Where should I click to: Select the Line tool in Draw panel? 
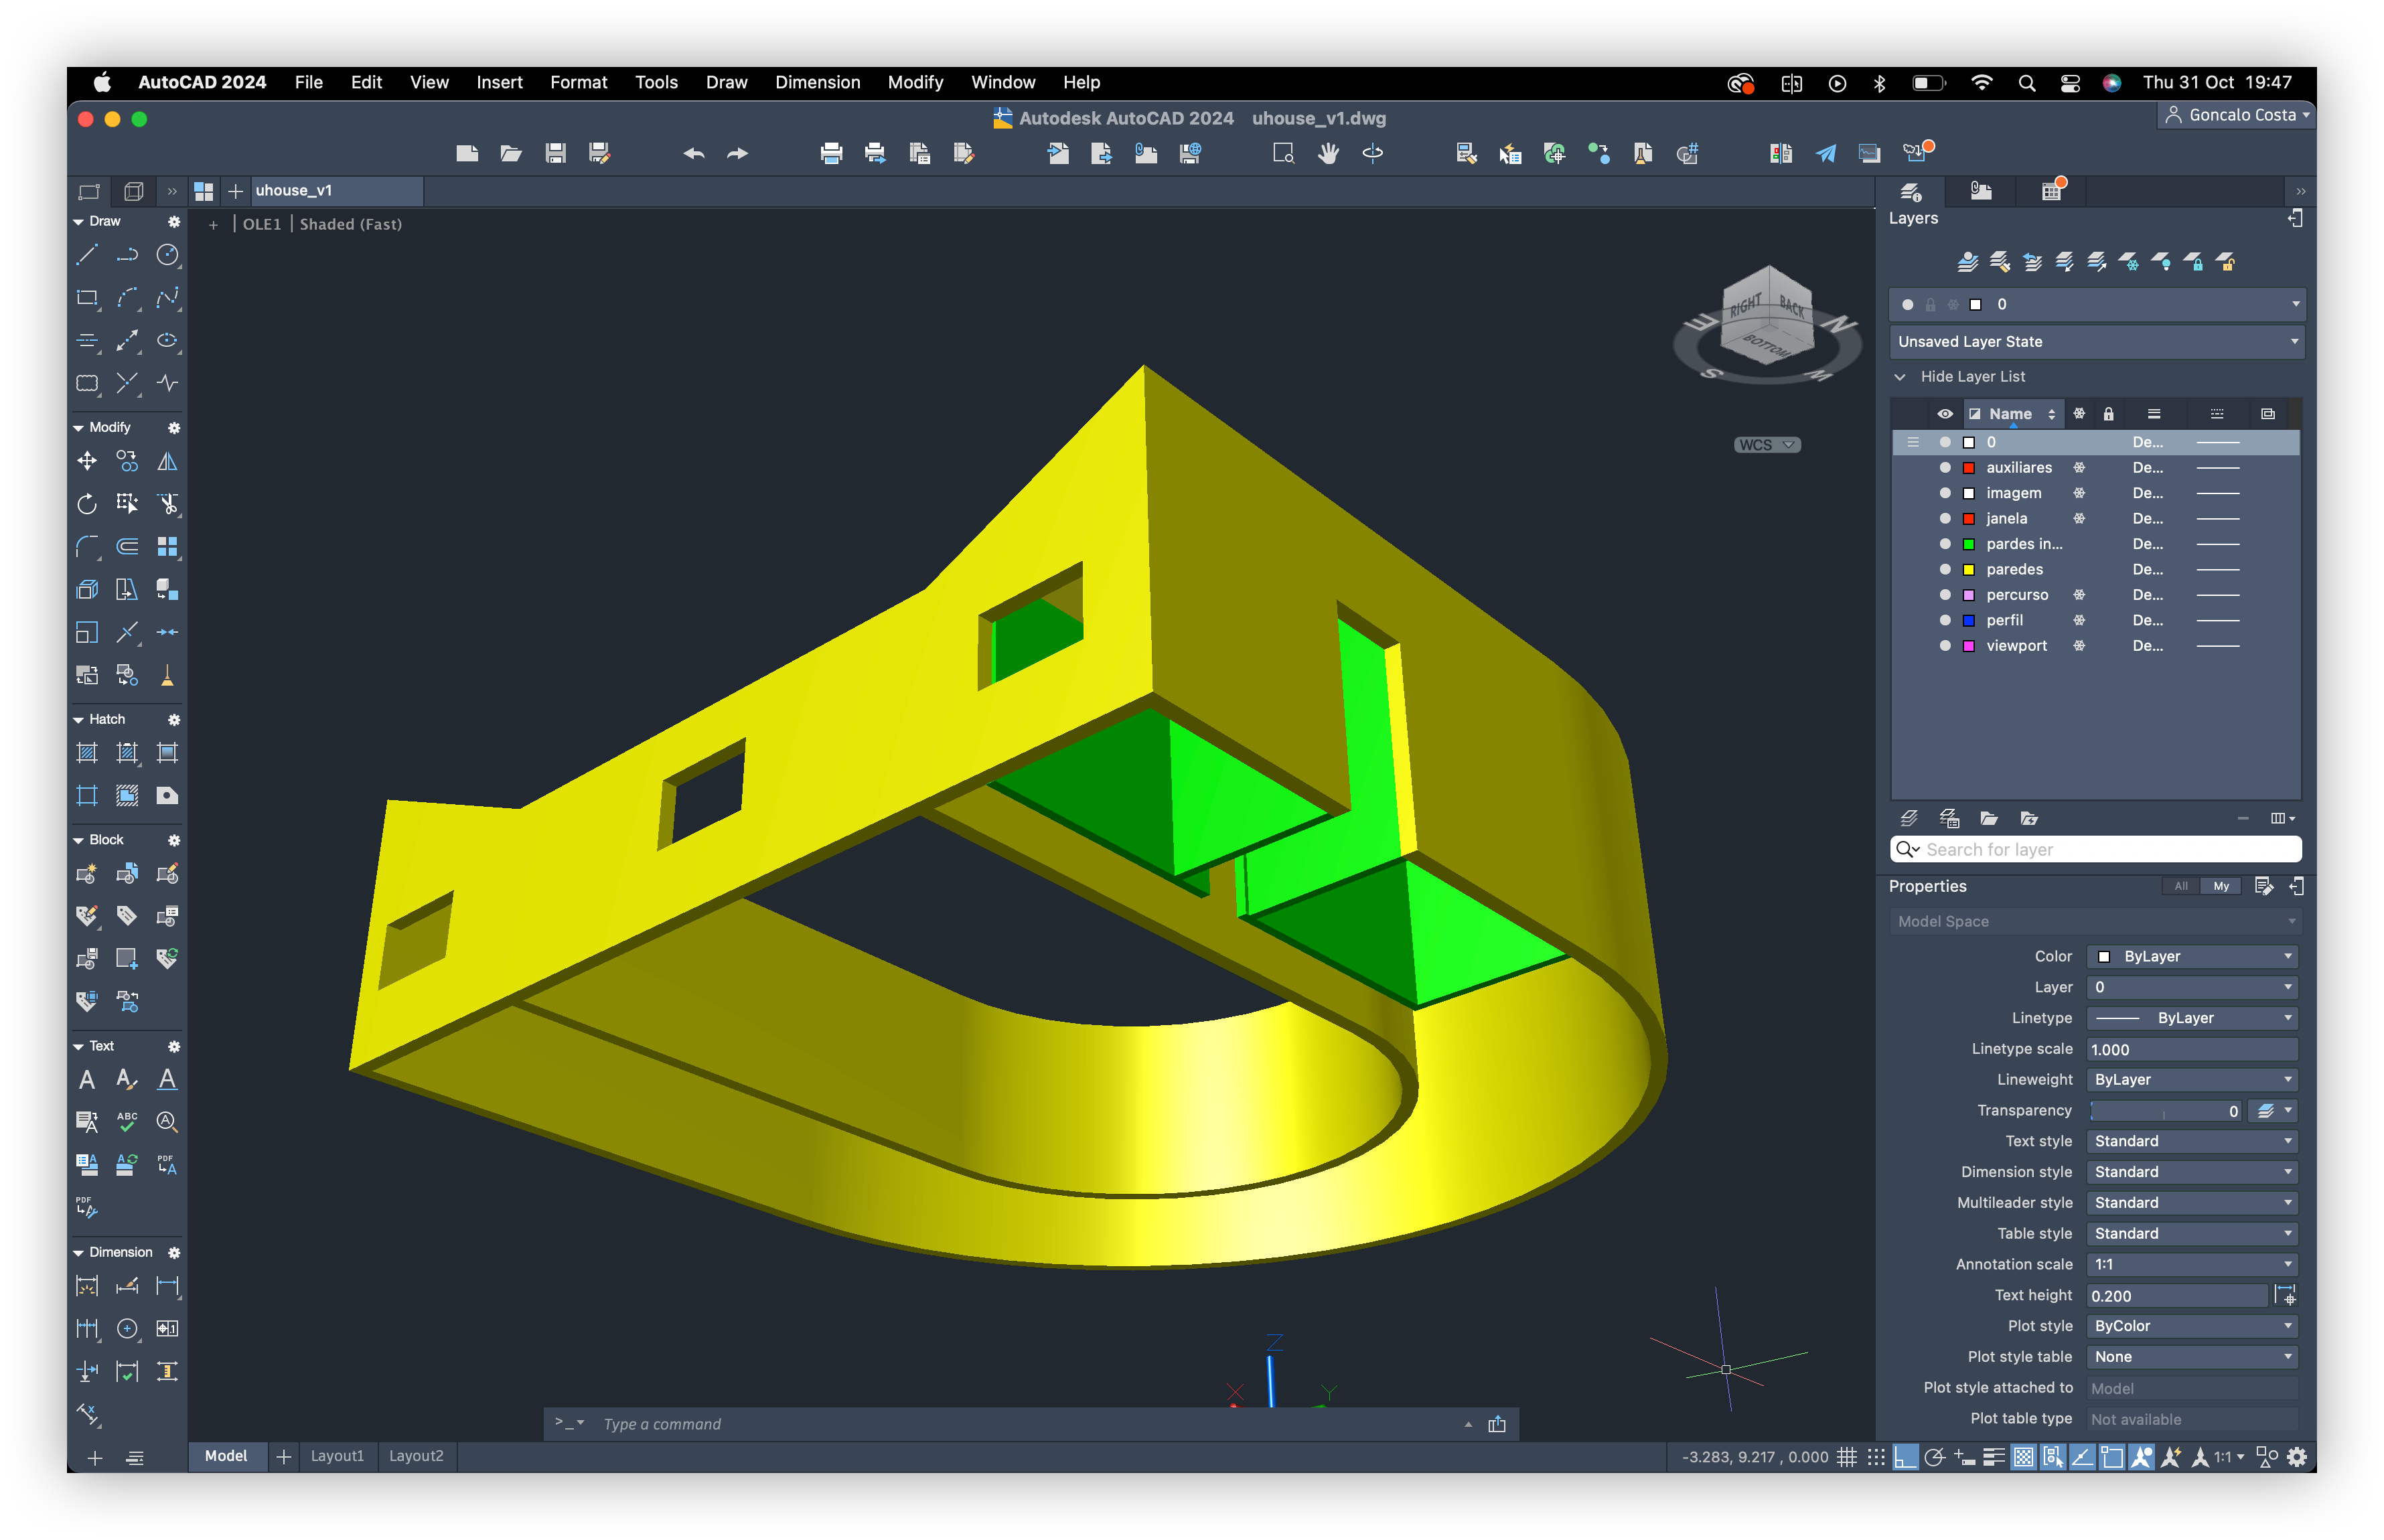click(x=87, y=256)
